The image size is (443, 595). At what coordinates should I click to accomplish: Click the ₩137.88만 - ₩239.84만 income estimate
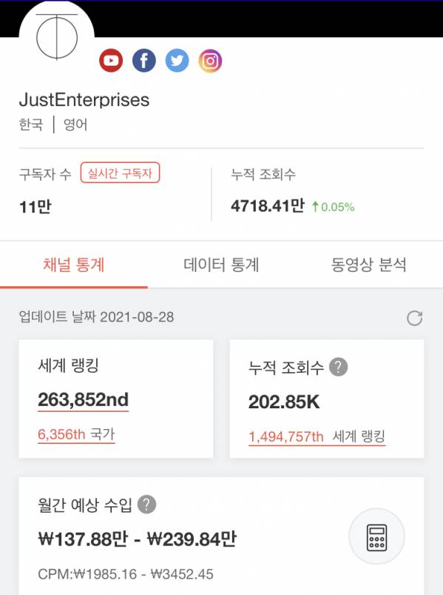(x=137, y=539)
